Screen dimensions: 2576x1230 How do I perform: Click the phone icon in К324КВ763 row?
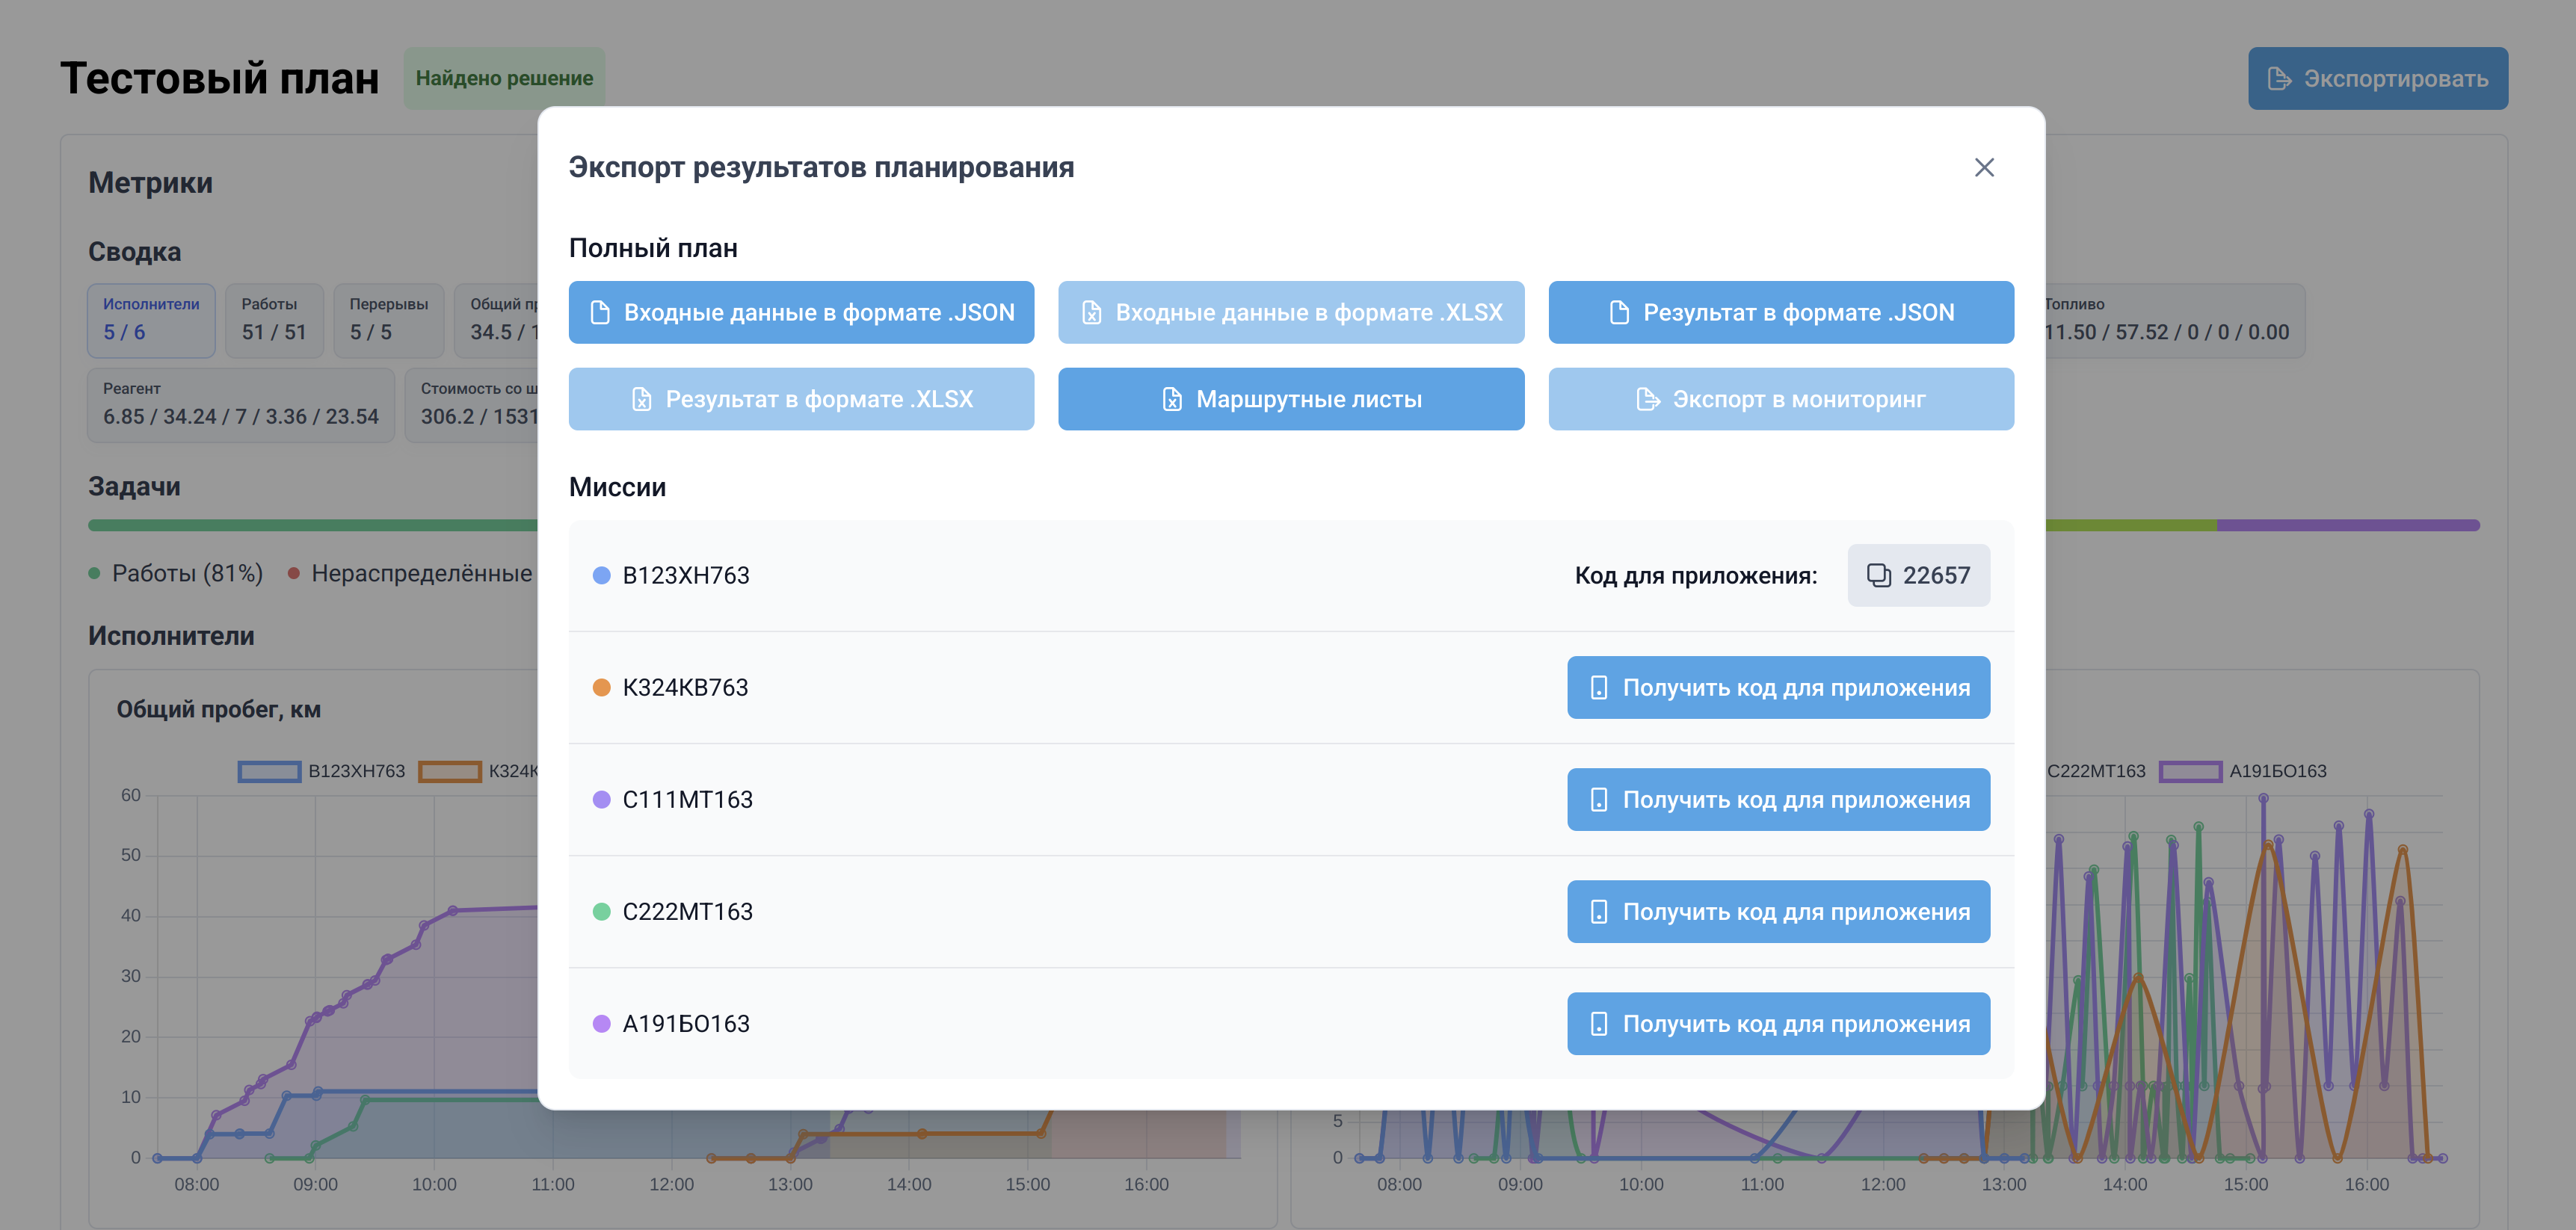coord(1599,687)
